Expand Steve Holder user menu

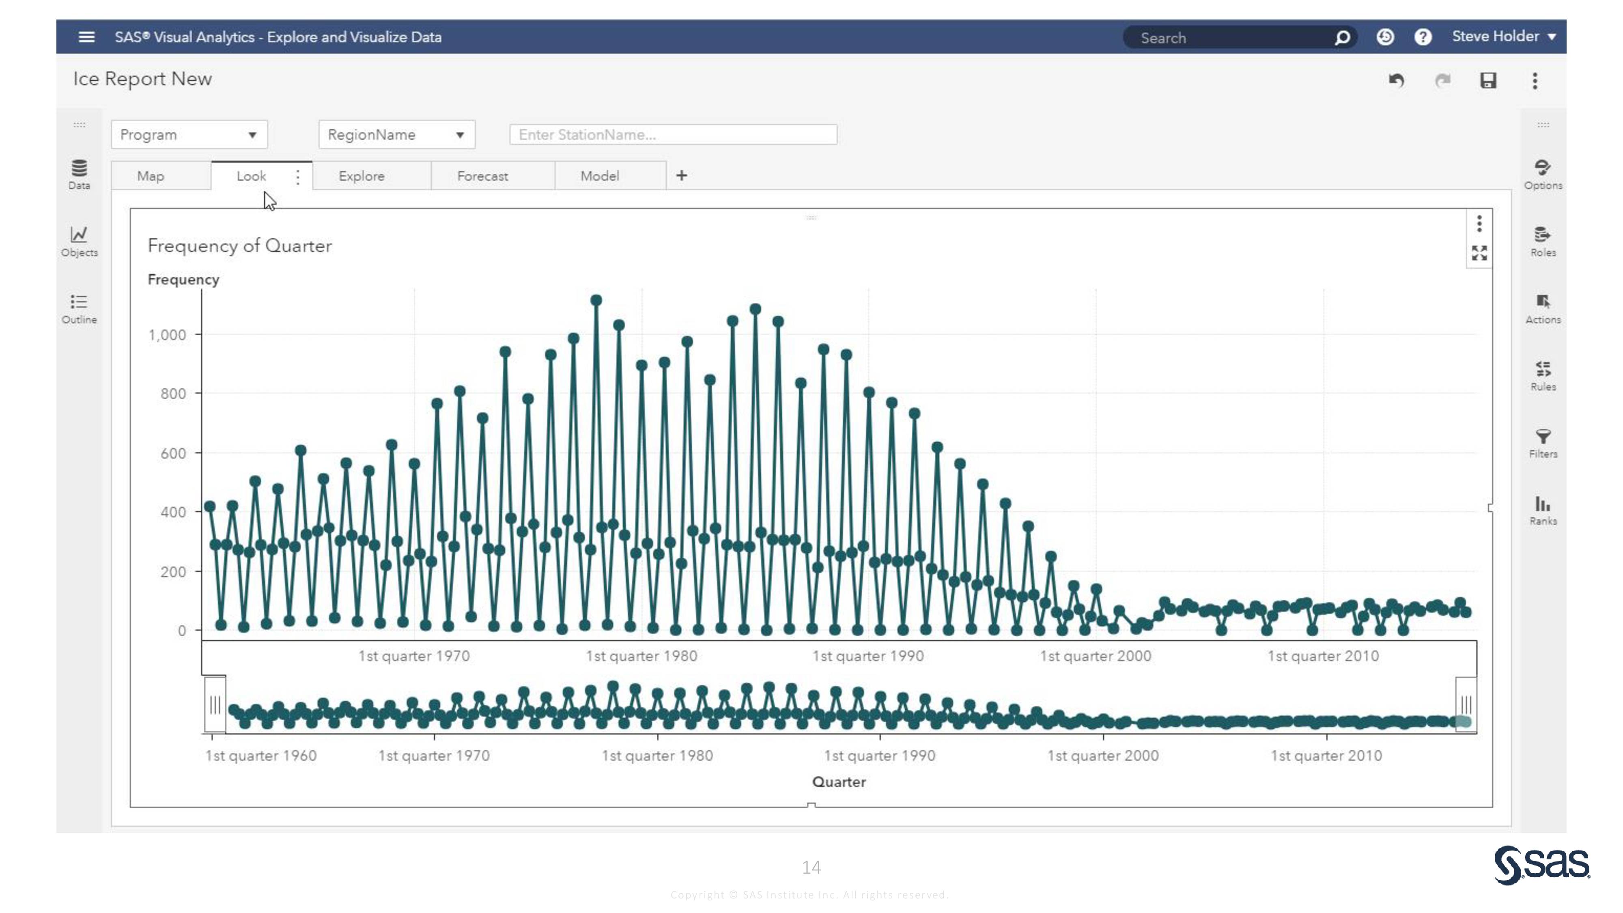click(1504, 37)
